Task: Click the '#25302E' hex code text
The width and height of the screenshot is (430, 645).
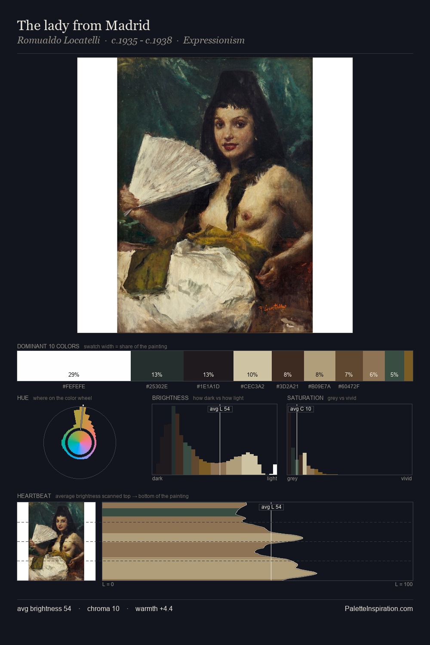Action: [x=157, y=387]
